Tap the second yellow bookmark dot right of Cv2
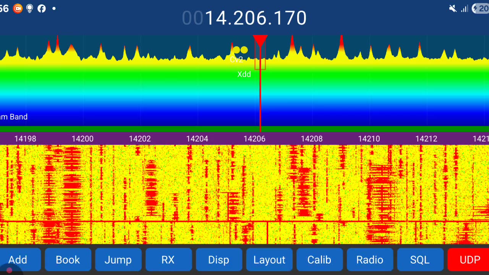Image resolution: width=489 pixels, height=275 pixels. 244,50
